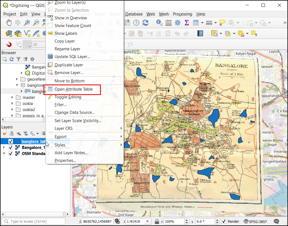This screenshot has width=288, height=226.
Task: Toggle the Show Map Tips icon
Action: (222, 23)
